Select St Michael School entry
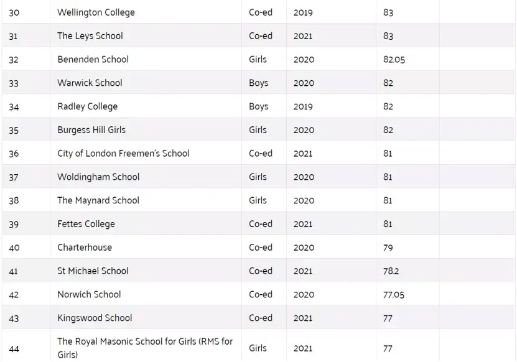Viewport: 517px width, 362px height. pyautogui.click(x=93, y=271)
